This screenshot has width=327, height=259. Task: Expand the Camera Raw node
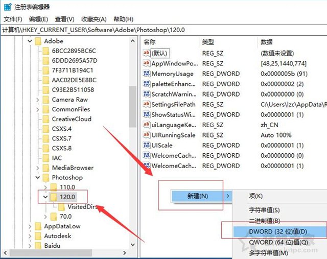tap(38, 100)
